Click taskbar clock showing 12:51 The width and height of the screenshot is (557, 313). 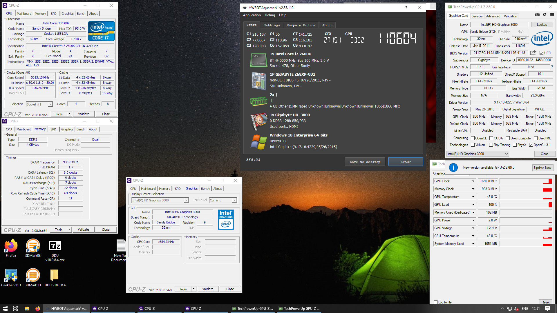point(536,309)
